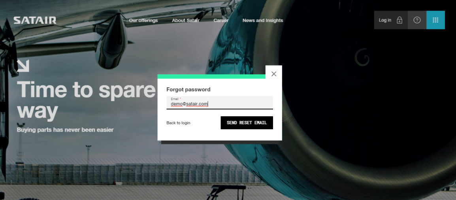456x200 pixels.
Task: Click the SEND RESET EMAIL button
Action: coord(247,123)
